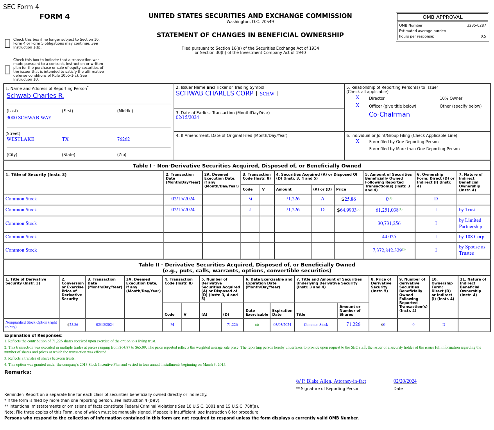Click the derivative security price $0
The width and height of the screenshot is (494, 430).
click(x=383, y=325)
